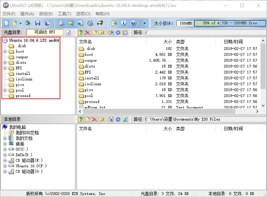Image resolution: width=267 pixels, height=197 pixels.
Task: Click the boot info checkmark icon beside 可启动 EFI
Action: pyautogui.click(x=68, y=32)
